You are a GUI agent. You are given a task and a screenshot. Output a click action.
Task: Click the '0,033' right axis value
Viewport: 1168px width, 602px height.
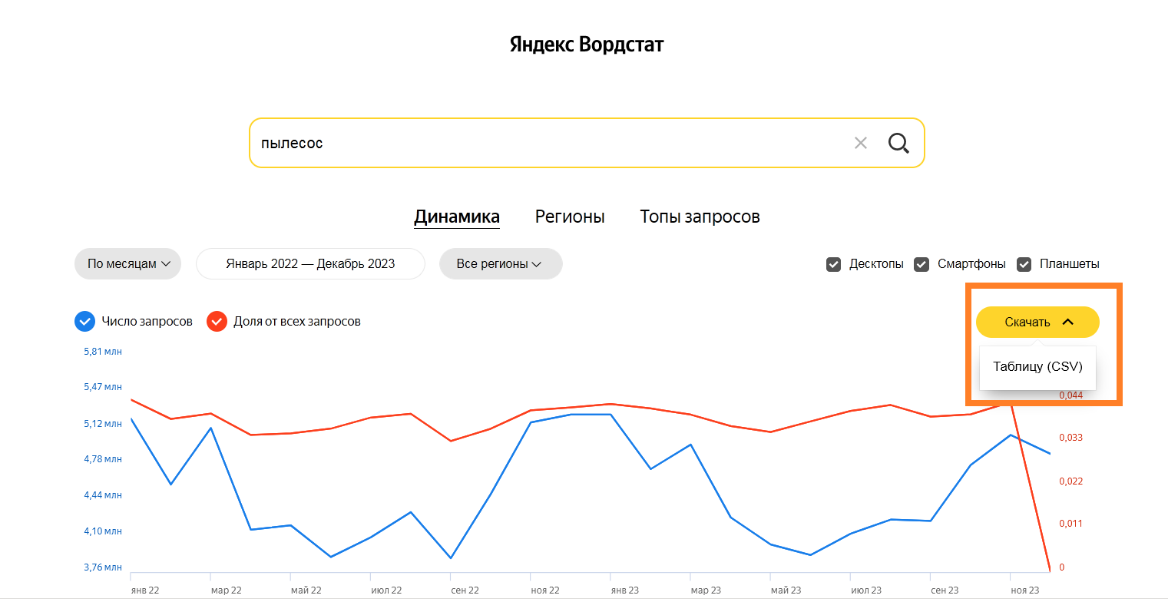tap(1071, 438)
